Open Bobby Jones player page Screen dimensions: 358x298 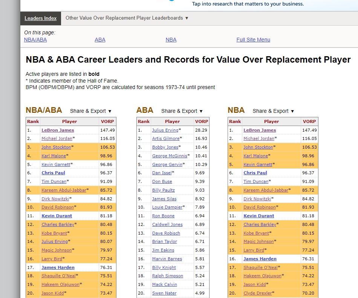165,147
